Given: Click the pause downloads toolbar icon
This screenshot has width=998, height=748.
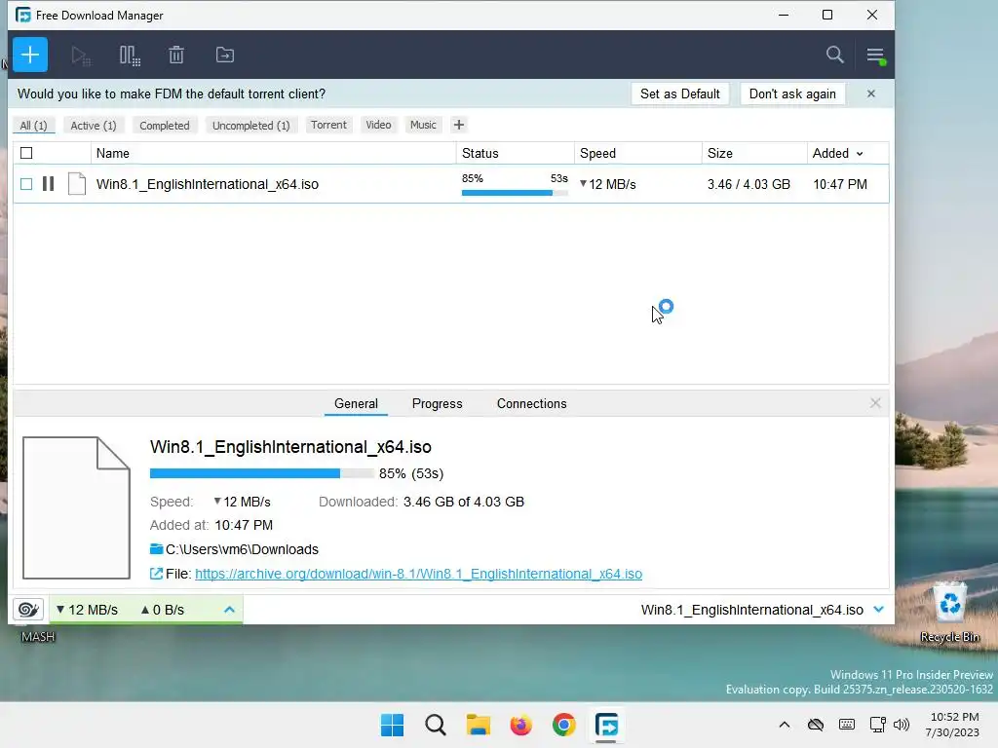Looking at the screenshot, I should 130,56.
